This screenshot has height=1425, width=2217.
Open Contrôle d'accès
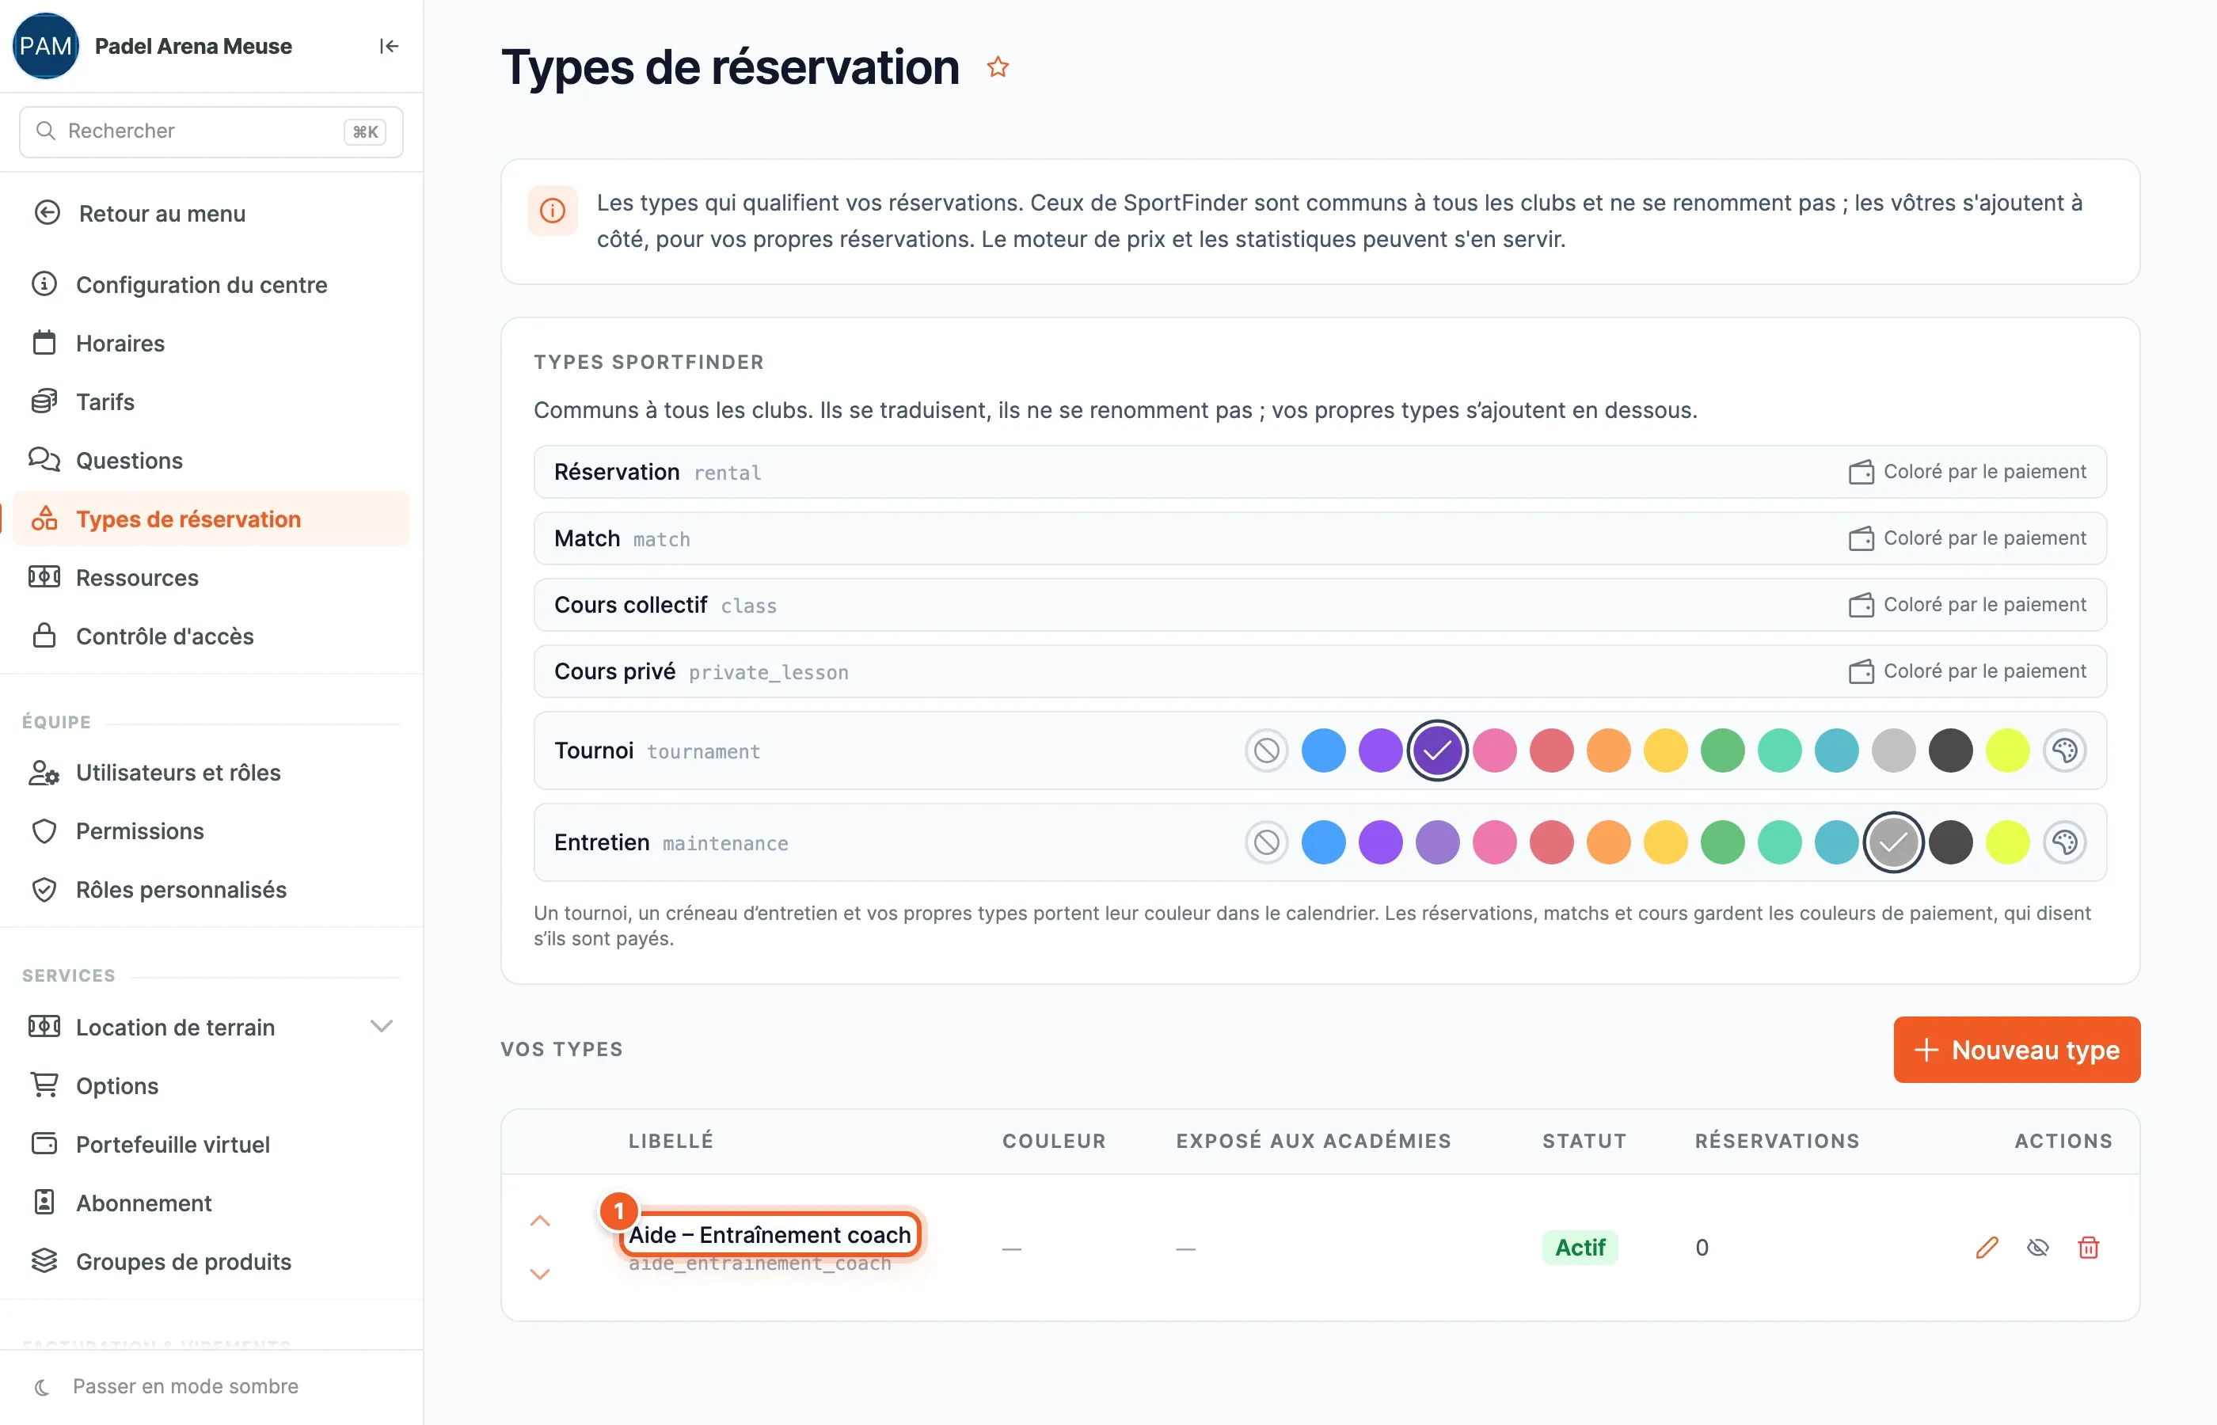click(x=211, y=636)
